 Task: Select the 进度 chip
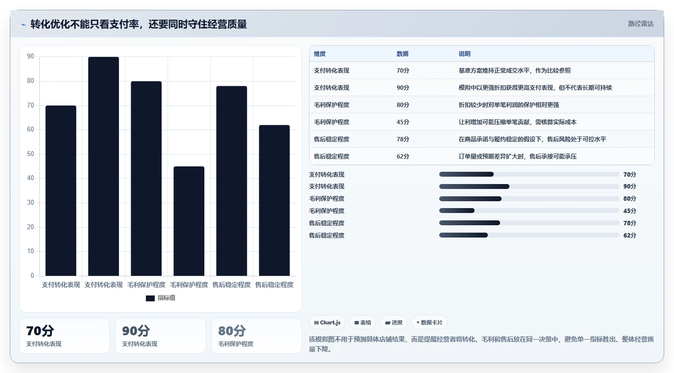click(x=393, y=322)
